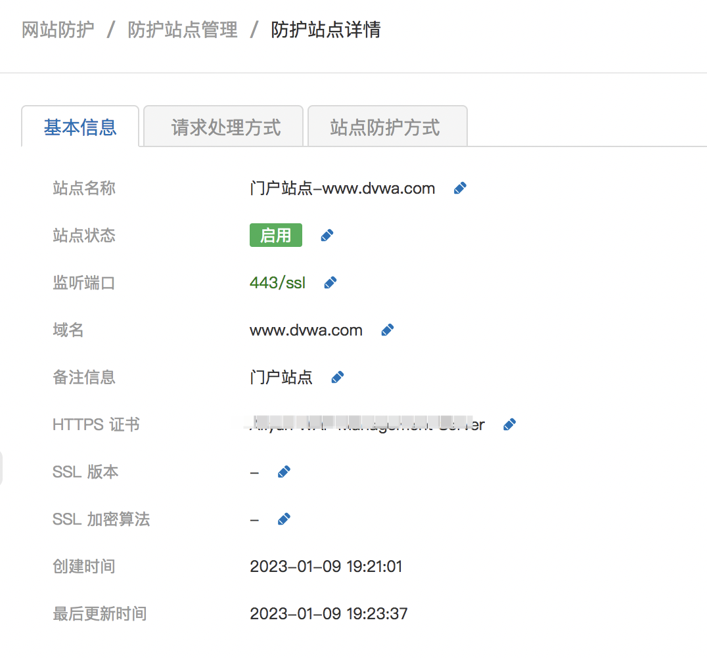This screenshot has width=707, height=658.
Task: Click the 防护站点详情 breadcrumb item
Action: coord(325,30)
